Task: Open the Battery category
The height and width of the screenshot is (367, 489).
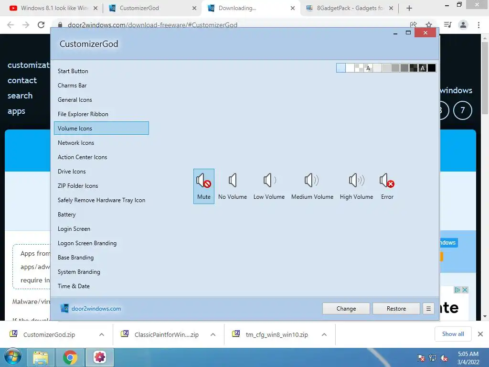Action: coord(101,215)
